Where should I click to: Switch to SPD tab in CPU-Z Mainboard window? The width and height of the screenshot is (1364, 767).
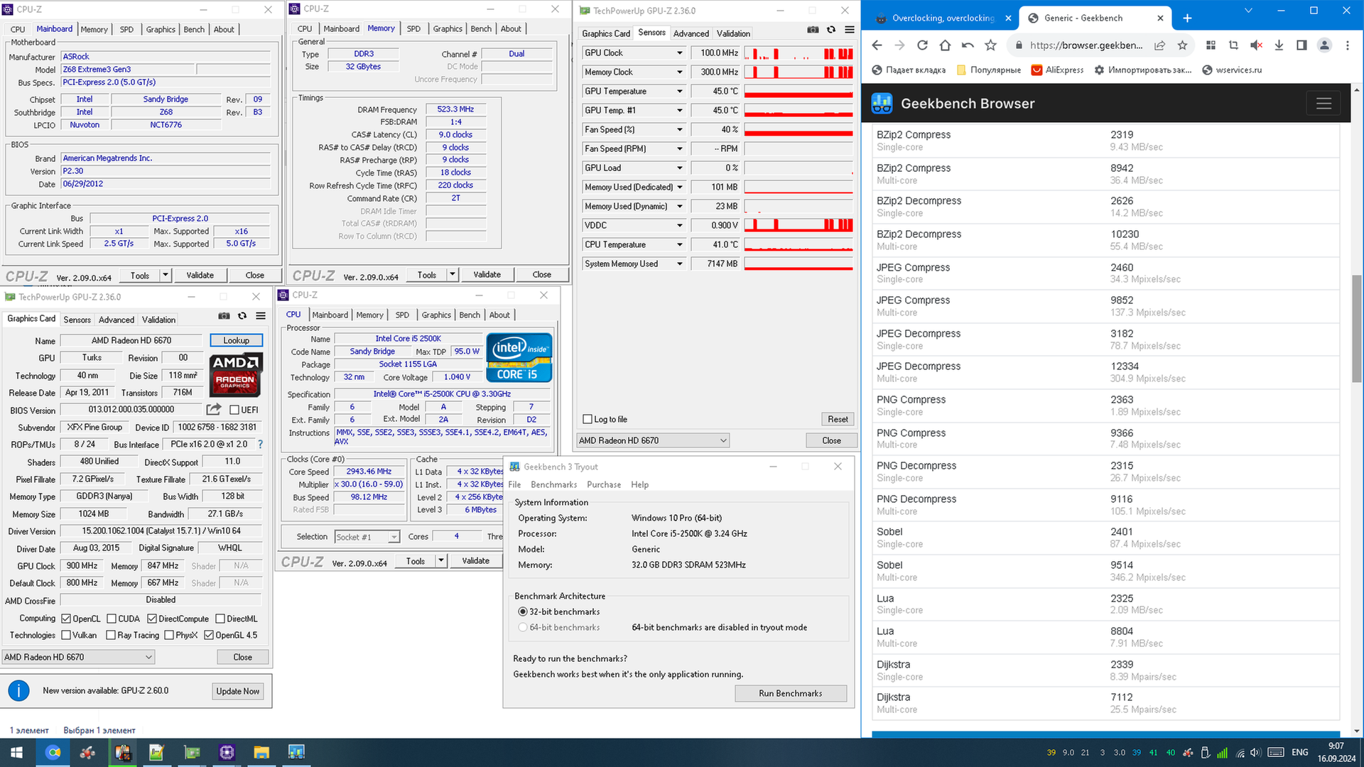(126, 29)
